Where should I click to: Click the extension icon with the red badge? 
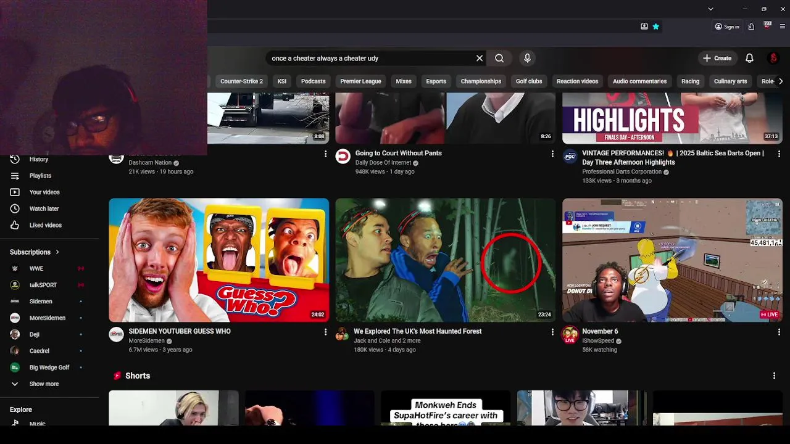(x=767, y=26)
